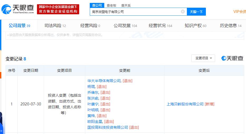Screen dimensions: 246x134
Task: Open the 知识产权 section tab
Action: [x=196, y=25]
